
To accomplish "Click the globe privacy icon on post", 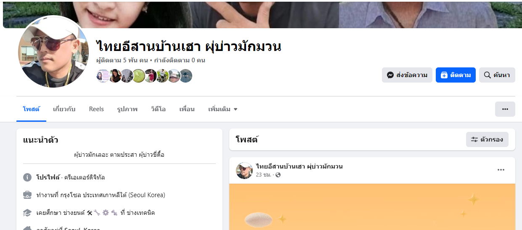I will click(278, 175).
